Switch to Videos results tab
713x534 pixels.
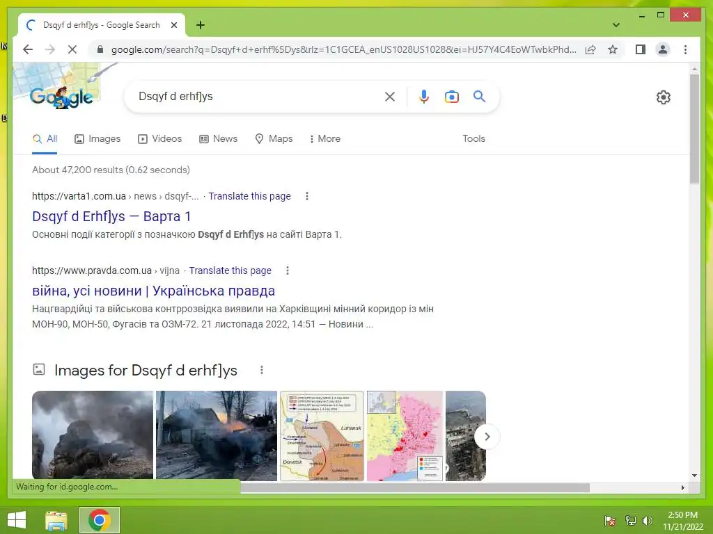coord(159,139)
